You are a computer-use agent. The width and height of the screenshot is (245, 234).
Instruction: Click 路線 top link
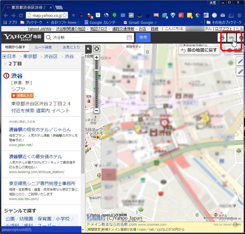(x=154, y=29)
